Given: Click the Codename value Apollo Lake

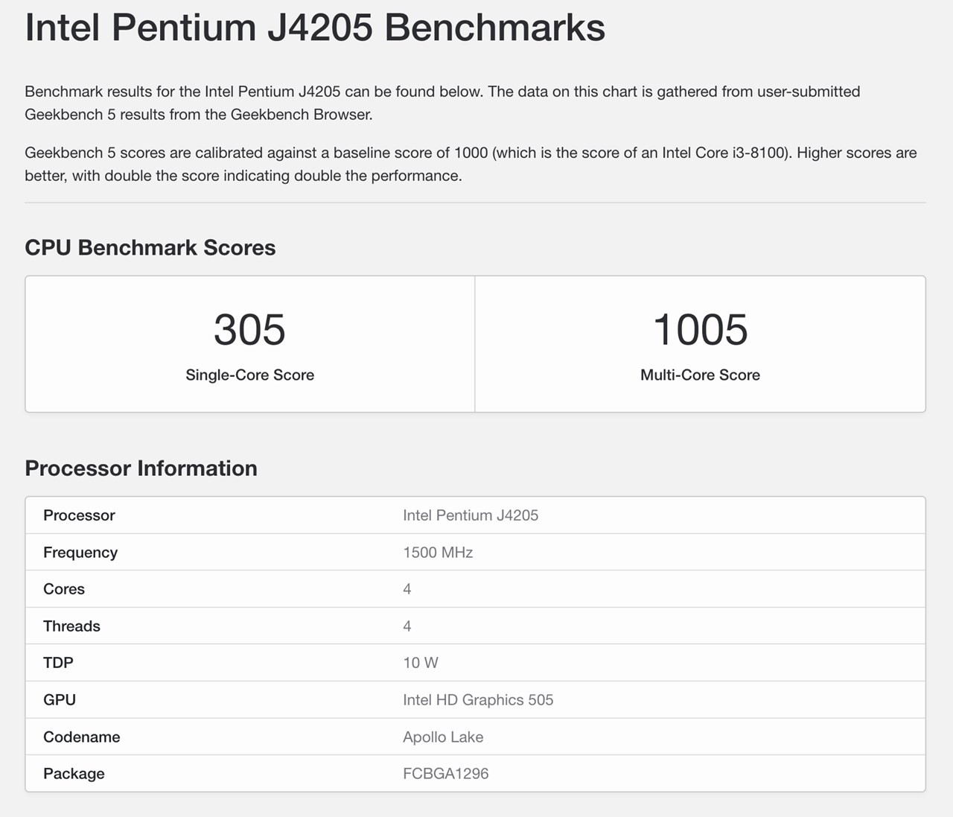Looking at the screenshot, I should pos(443,737).
